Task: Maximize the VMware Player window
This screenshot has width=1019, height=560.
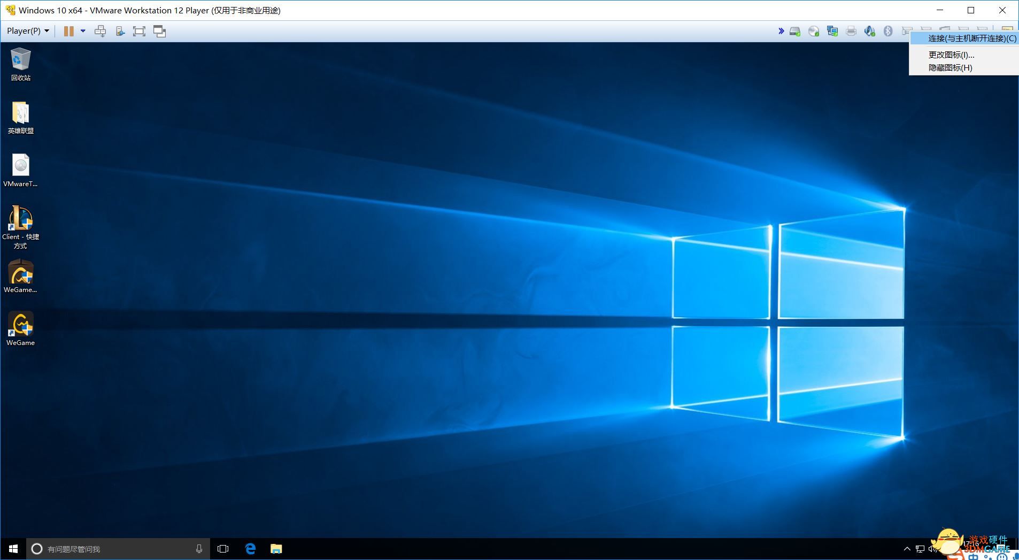Action: (x=971, y=10)
